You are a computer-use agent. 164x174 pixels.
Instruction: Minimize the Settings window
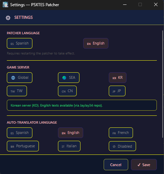coord(125,5)
